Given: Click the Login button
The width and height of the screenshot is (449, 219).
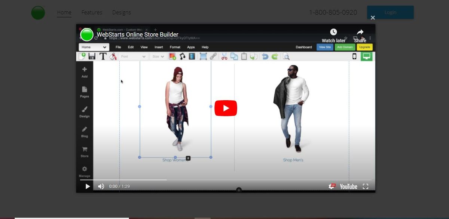Looking at the screenshot, I should coord(390,12).
